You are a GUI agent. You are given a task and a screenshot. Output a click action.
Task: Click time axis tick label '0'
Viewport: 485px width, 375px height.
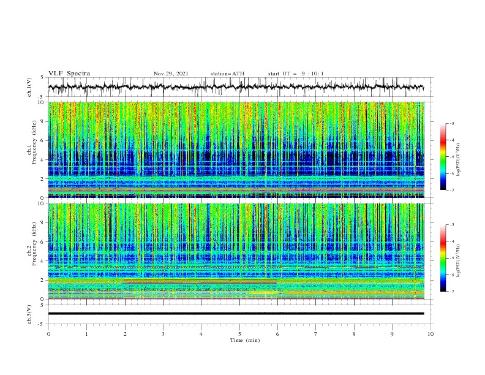48,334
